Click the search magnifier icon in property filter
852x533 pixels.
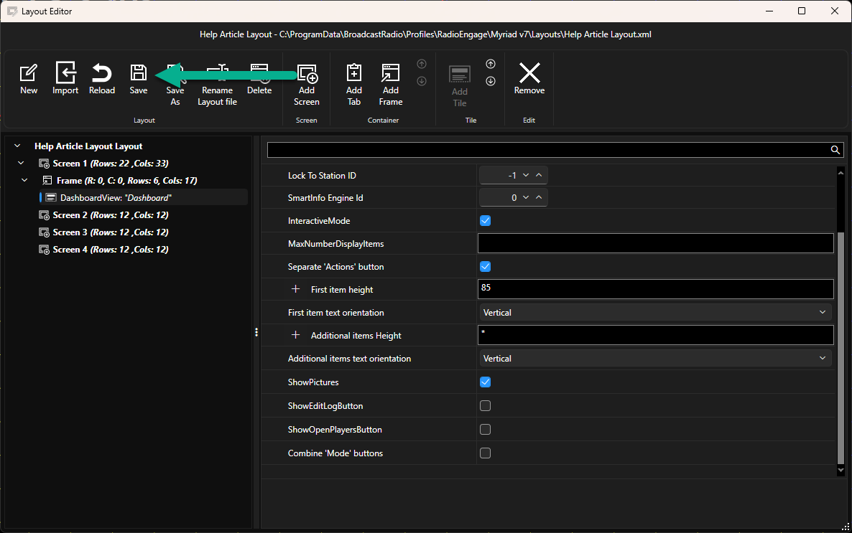[835, 150]
